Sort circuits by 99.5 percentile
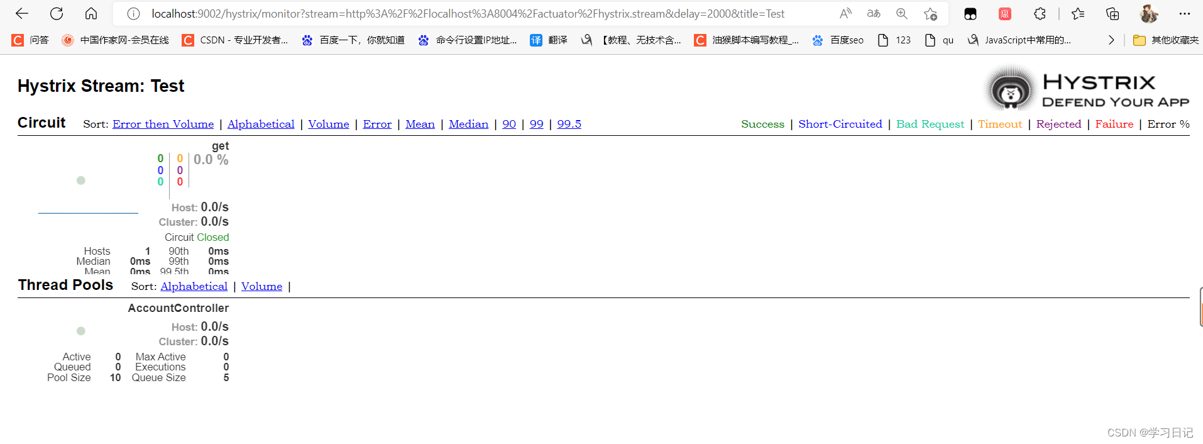The width and height of the screenshot is (1203, 444). point(569,124)
